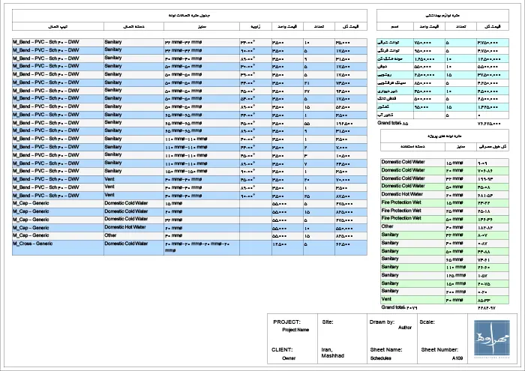Select the 'Project Name' value
This screenshot has width=525, height=371.
point(295,330)
